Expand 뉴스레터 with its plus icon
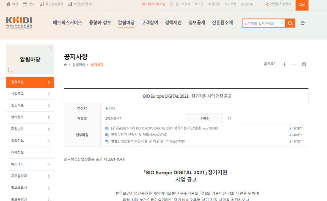327x201 pixels. pyautogui.click(x=49, y=165)
